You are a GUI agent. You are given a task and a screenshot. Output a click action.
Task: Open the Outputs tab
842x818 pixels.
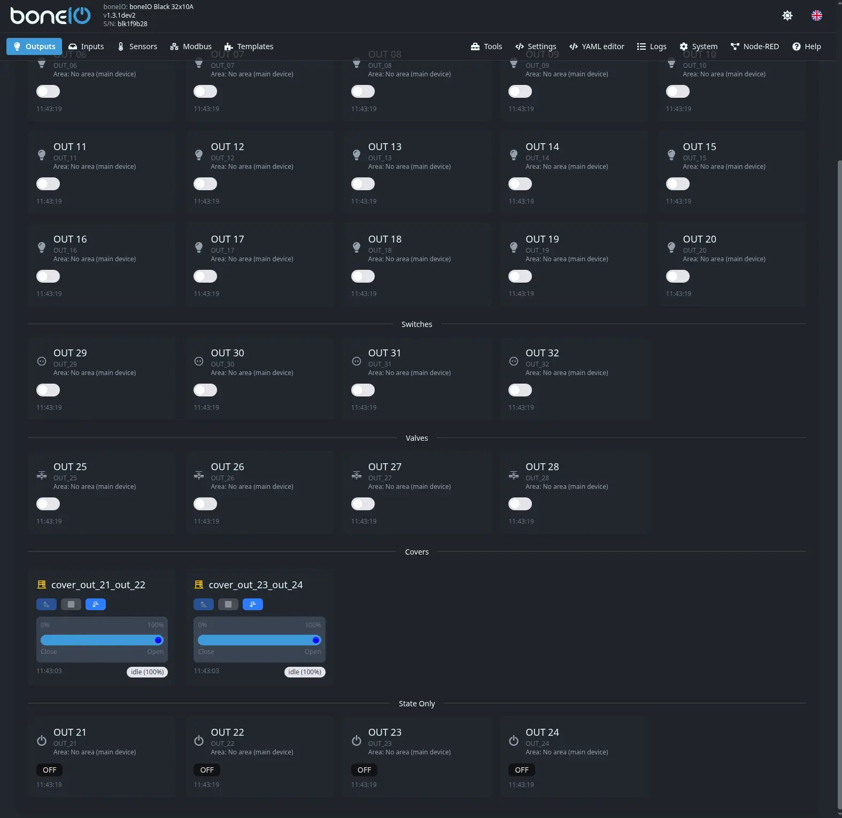tap(34, 46)
